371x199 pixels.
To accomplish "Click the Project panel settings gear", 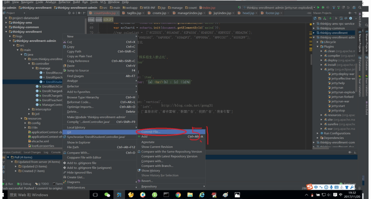I will (80, 13).
